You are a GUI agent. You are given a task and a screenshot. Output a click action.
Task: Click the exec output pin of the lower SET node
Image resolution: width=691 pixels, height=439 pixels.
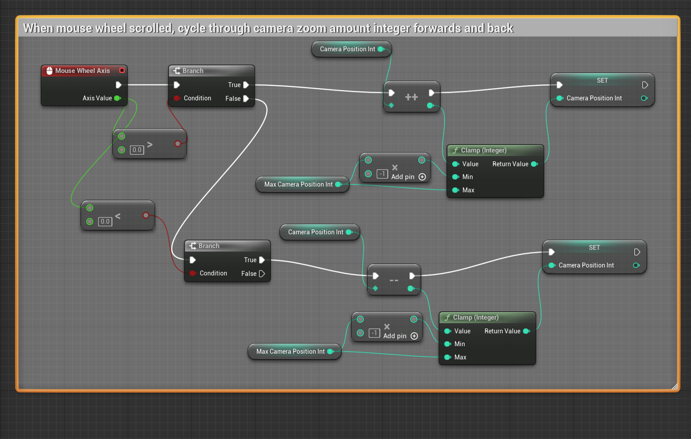click(x=637, y=252)
